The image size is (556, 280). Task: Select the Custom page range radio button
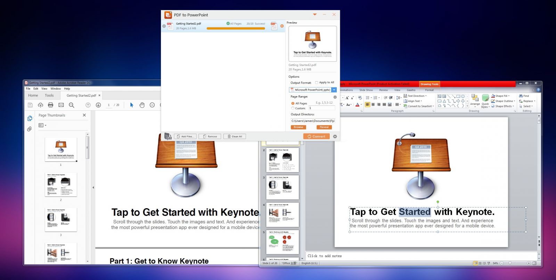293,108
